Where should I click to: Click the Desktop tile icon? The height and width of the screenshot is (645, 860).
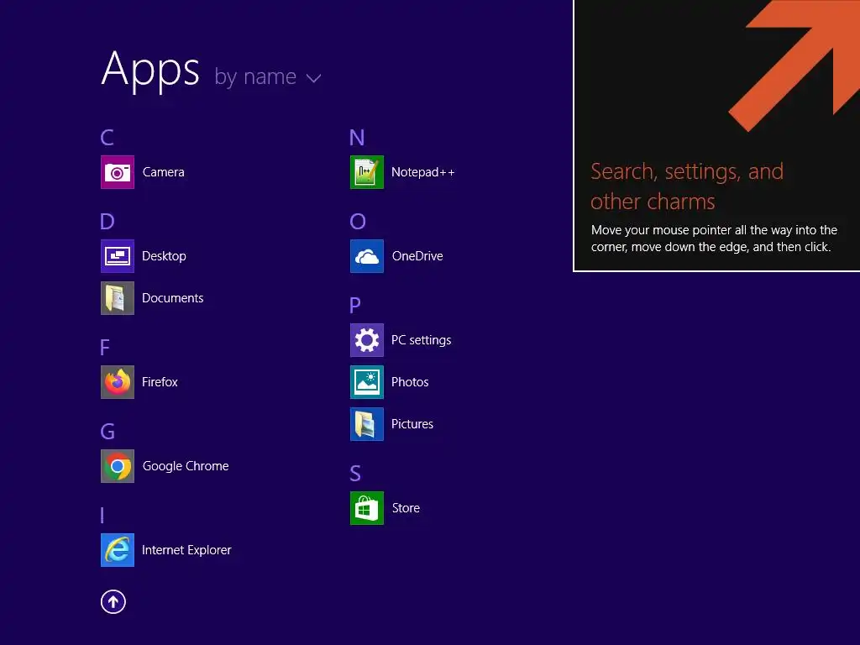point(118,256)
